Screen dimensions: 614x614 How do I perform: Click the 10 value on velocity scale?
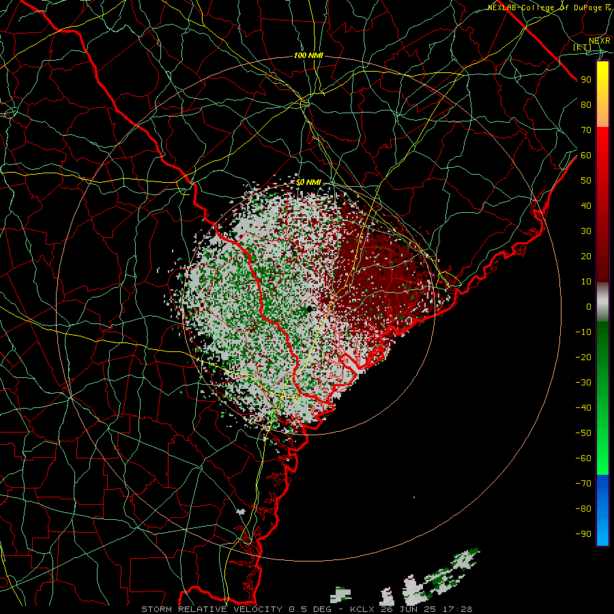586,282
